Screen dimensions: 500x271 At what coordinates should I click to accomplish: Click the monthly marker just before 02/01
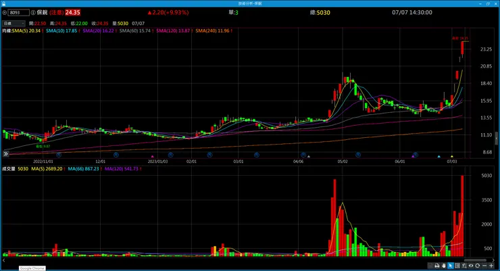pyautogui.click(x=170, y=155)
